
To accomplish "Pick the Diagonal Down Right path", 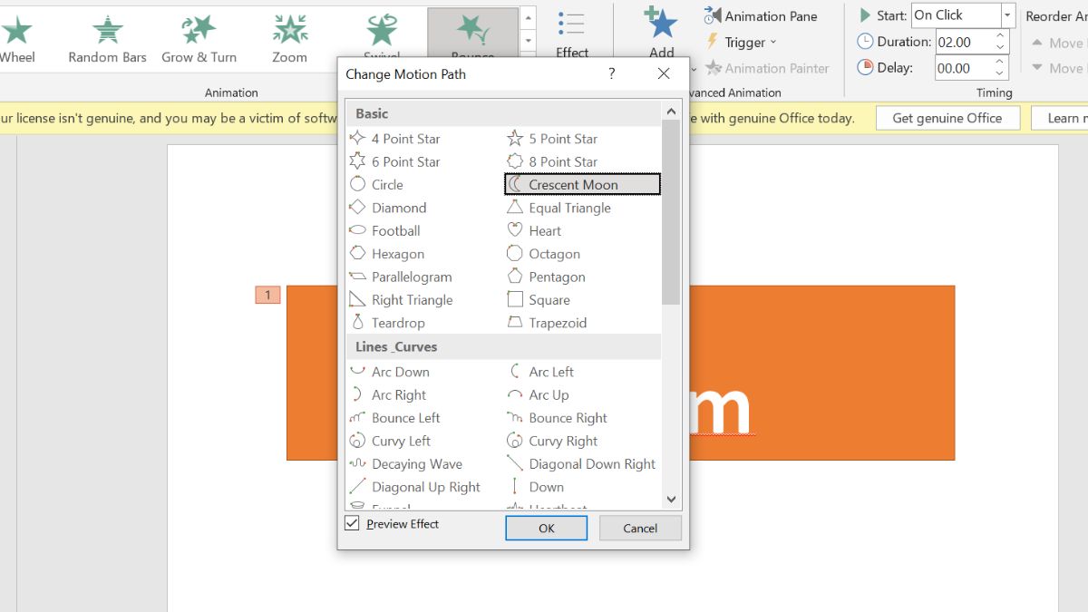I will [x=581, y=464].
